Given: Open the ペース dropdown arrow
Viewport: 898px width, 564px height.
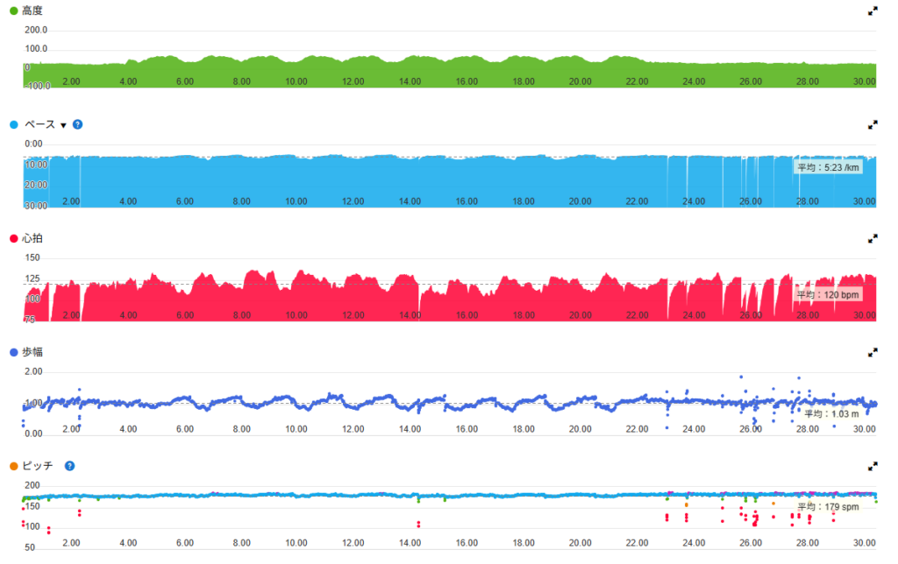Looking at the screenshot, I should (x=63, y=125).
